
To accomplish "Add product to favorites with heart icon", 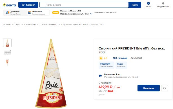I will tap(165, 88).
